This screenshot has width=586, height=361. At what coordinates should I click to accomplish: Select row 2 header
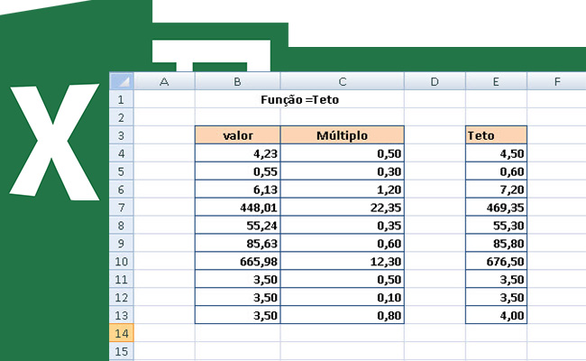pyautogui.click(x=122, y=117)
